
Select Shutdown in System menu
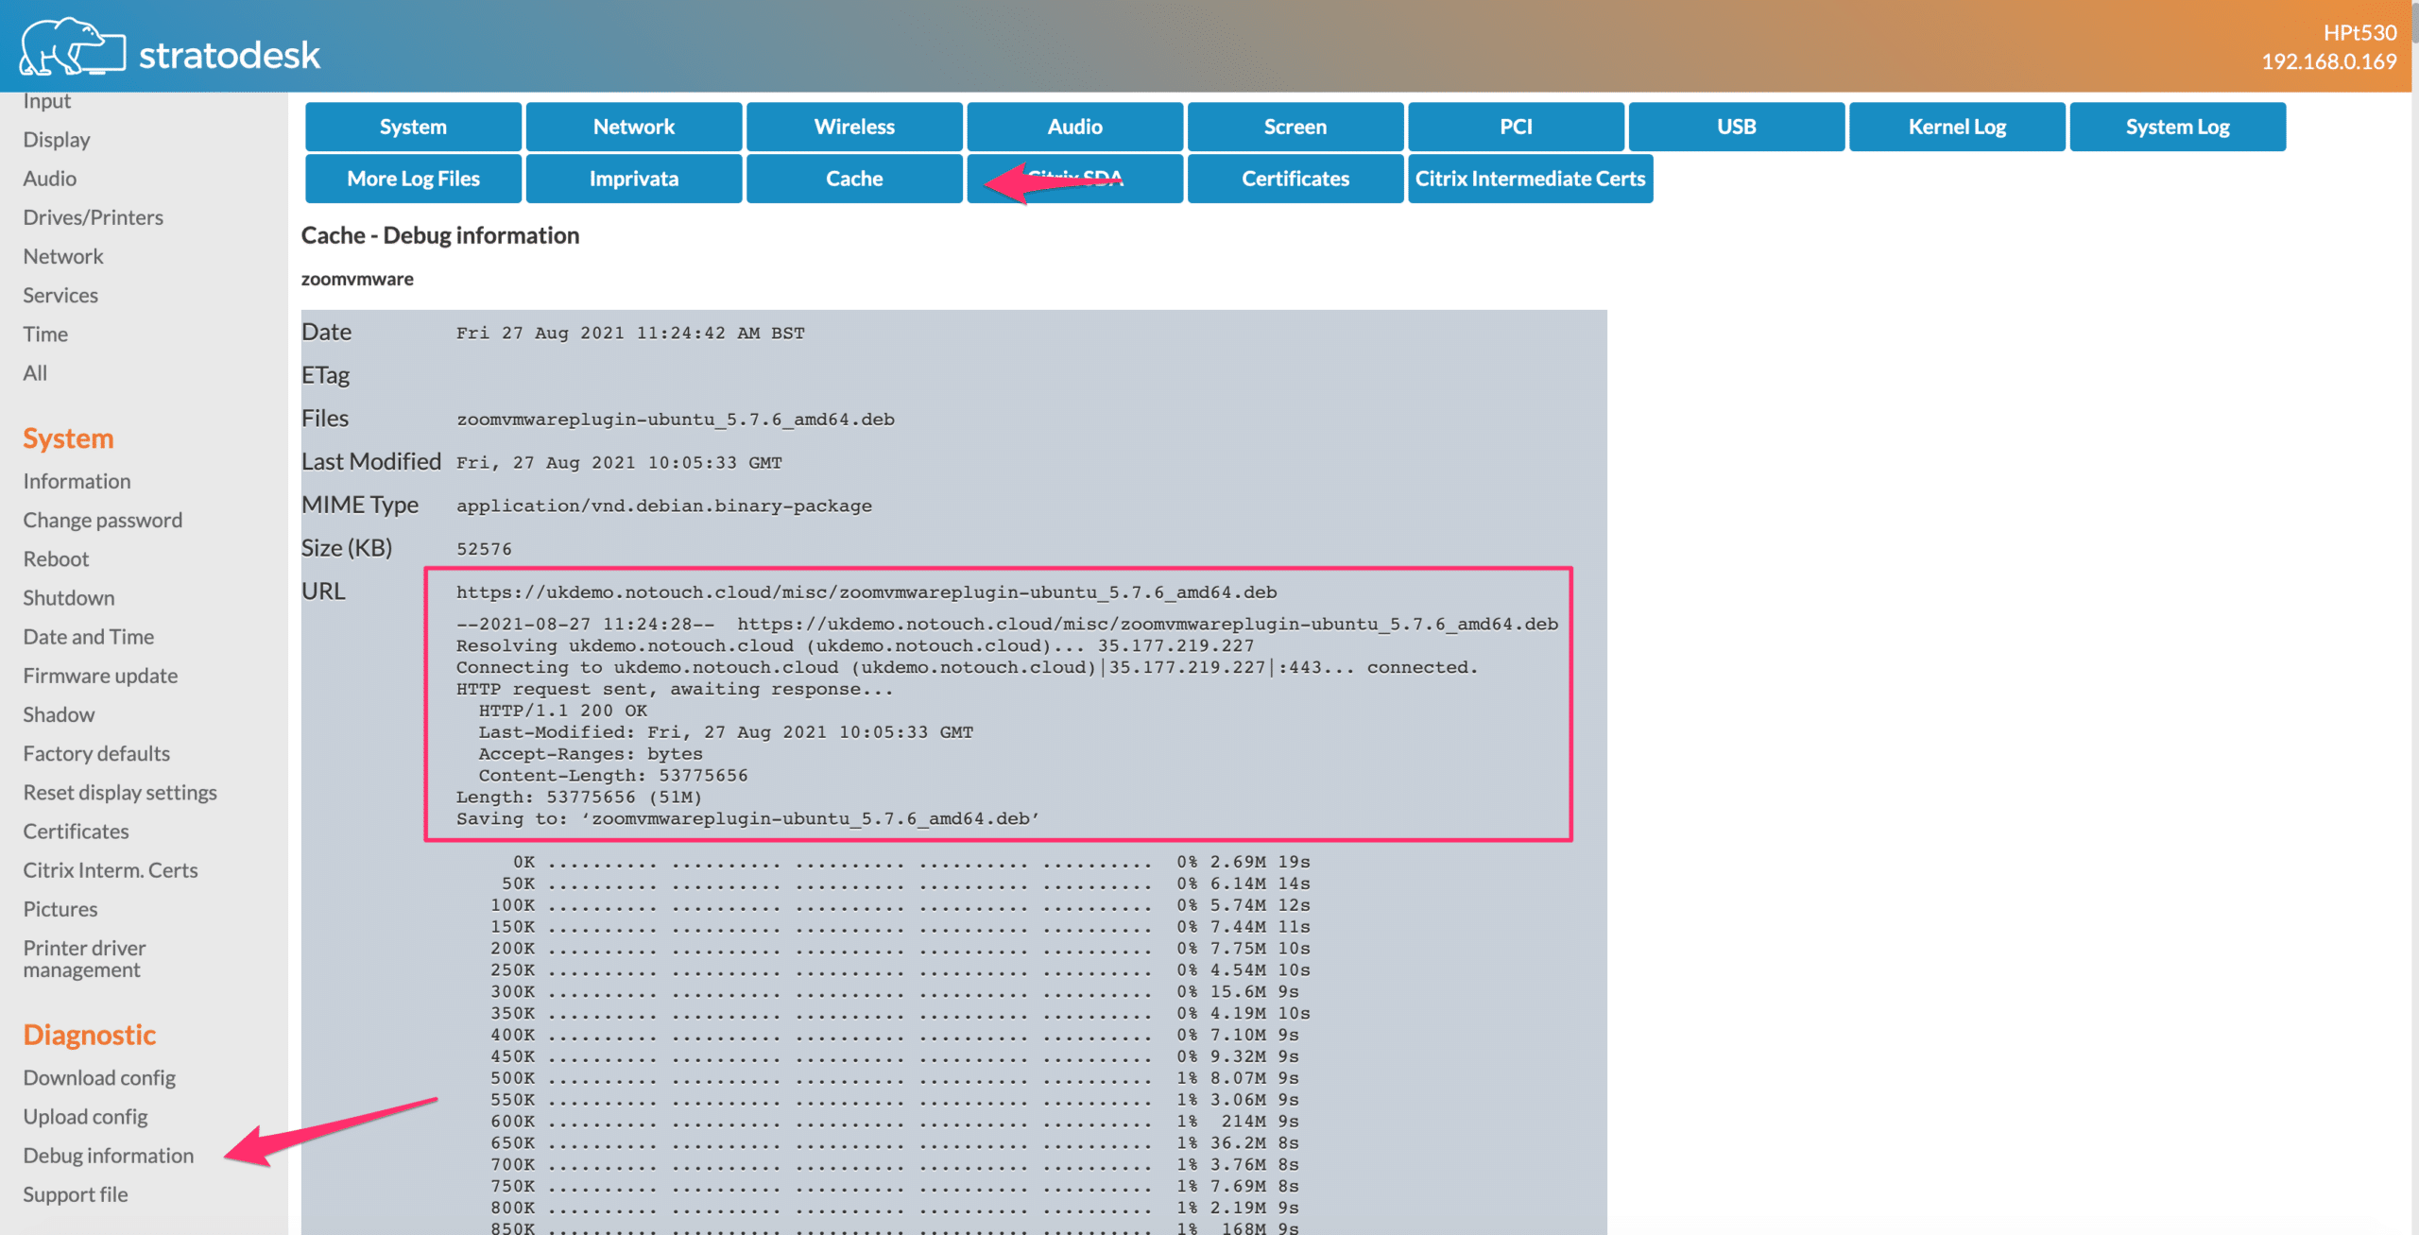[69, 597]
